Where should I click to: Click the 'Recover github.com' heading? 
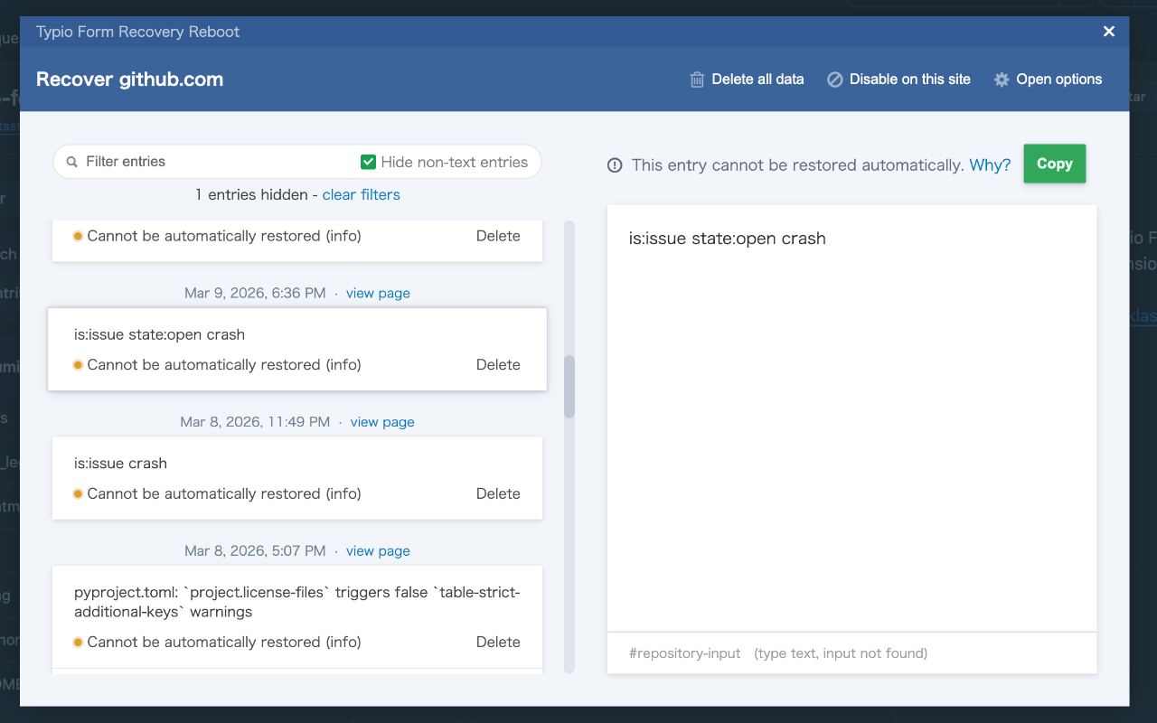(130, 80)
